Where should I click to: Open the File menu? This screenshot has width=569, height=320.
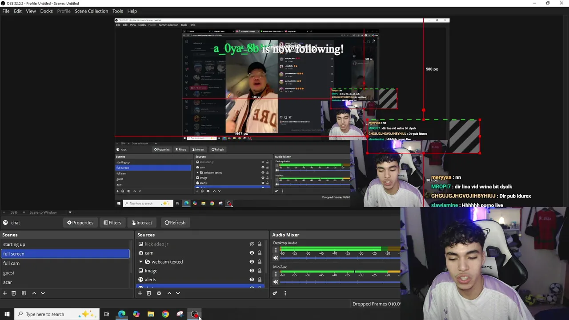tap(6, 11)
